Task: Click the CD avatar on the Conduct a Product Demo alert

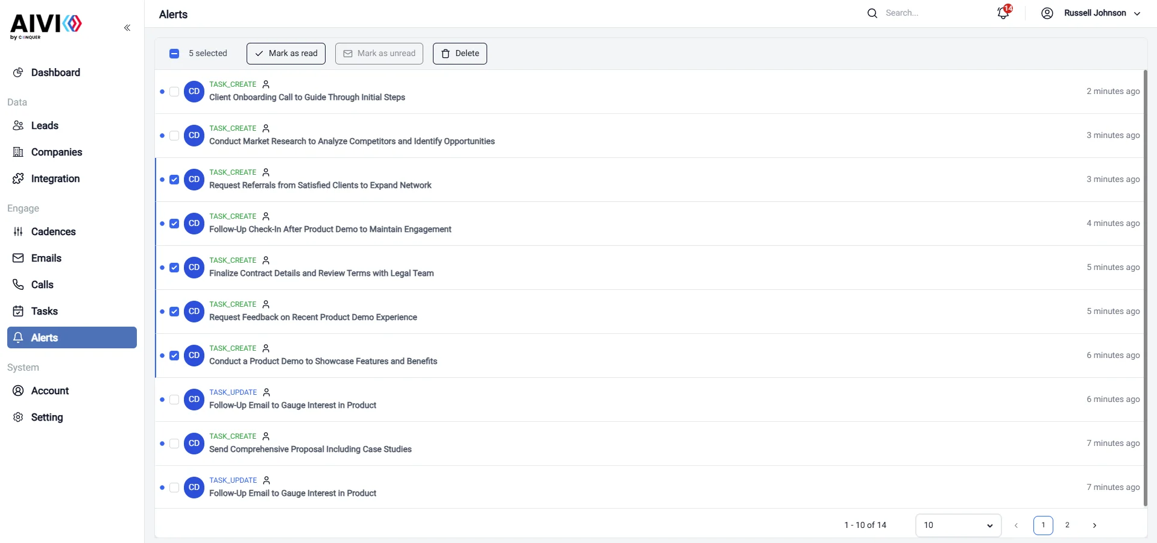Action: [x=194, y=356]
